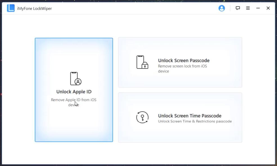This screenshot has height=166, width=277.
Task: Choose Unlock Screen Time Passcode heading
Action: (x=190, y=116)
